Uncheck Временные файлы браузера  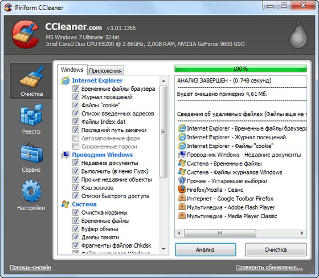76,88
